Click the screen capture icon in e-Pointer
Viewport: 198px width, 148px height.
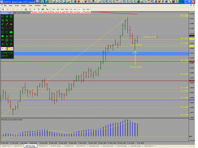tap(11, 16)
